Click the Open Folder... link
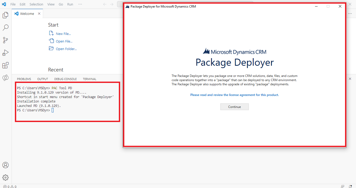The height and width of the screenshot is (188, 356). click(x=66, y=49)
